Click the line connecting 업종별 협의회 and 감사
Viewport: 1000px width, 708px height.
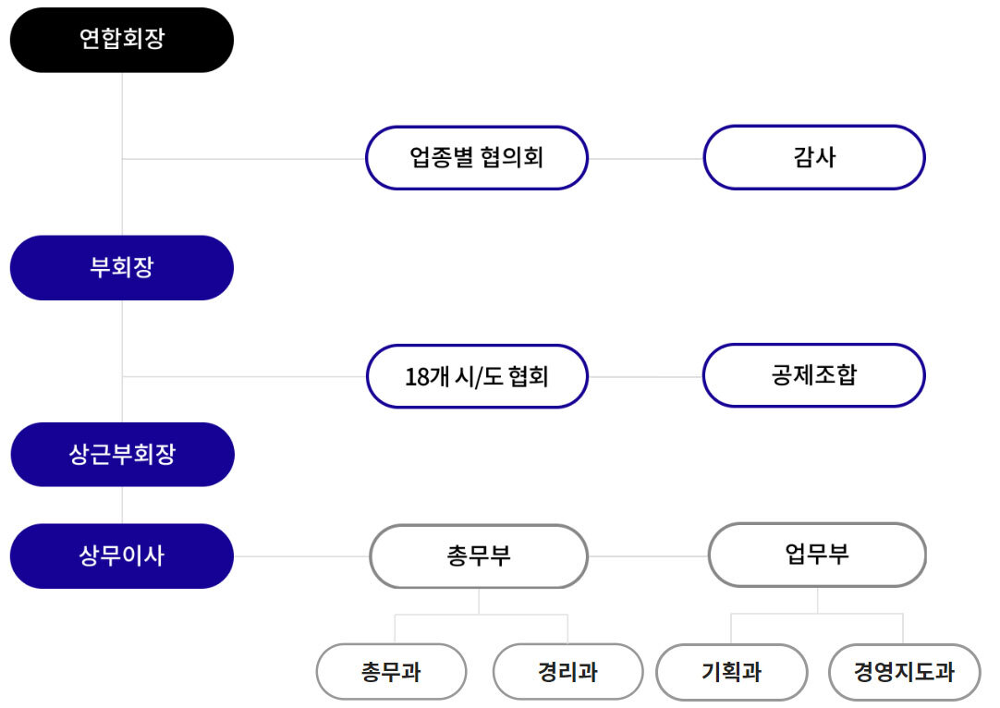pos(645,159)
